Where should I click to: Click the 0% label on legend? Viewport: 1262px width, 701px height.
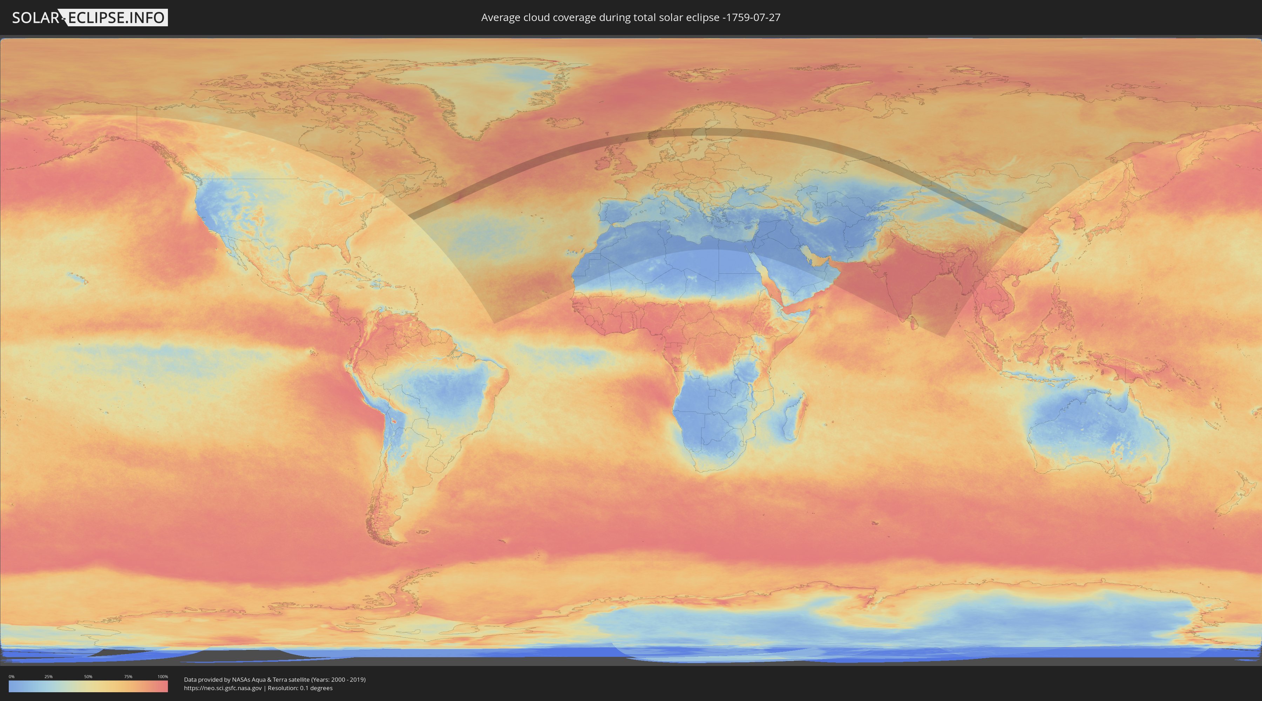11,676
